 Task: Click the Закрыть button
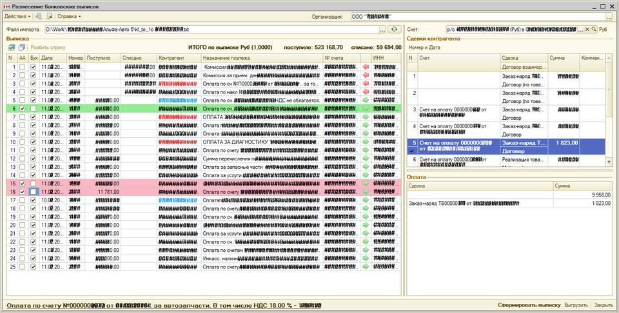click(x=604, y=305)
